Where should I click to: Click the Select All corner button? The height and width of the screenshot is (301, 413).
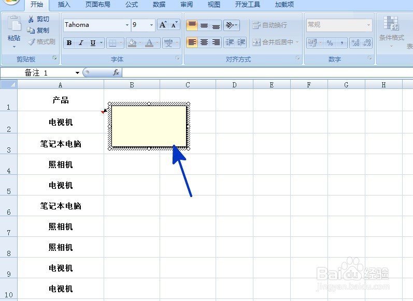[x=9, y=85]
